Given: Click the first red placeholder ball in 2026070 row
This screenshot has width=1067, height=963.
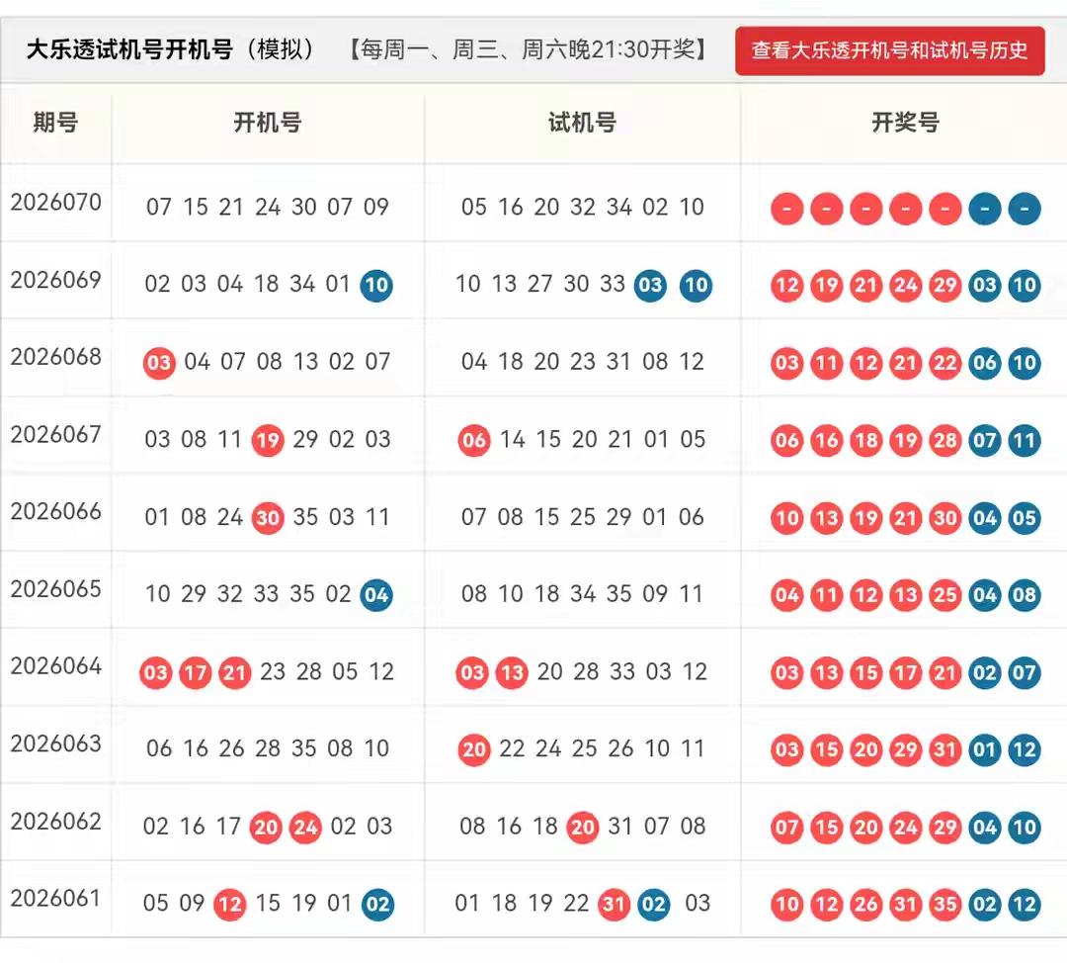Looking at the screenshot, I should pos(787,209).
